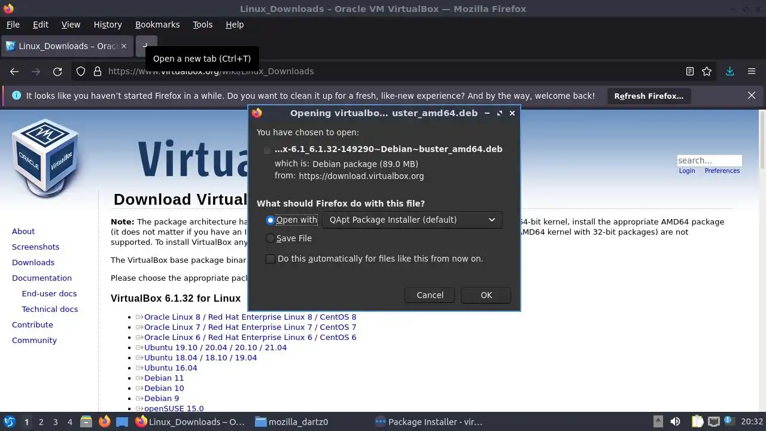Open the tracking protection shield icon
766x431 pixels.
pyautogui.click(x=81, y=71)
